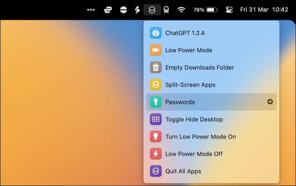296x186 pixels.
Task: Click the green key Passwords icon
Action: coord(156,102)
